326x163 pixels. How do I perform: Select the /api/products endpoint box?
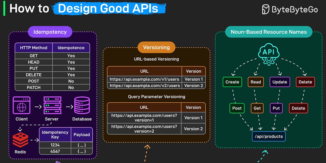point(269,136)
